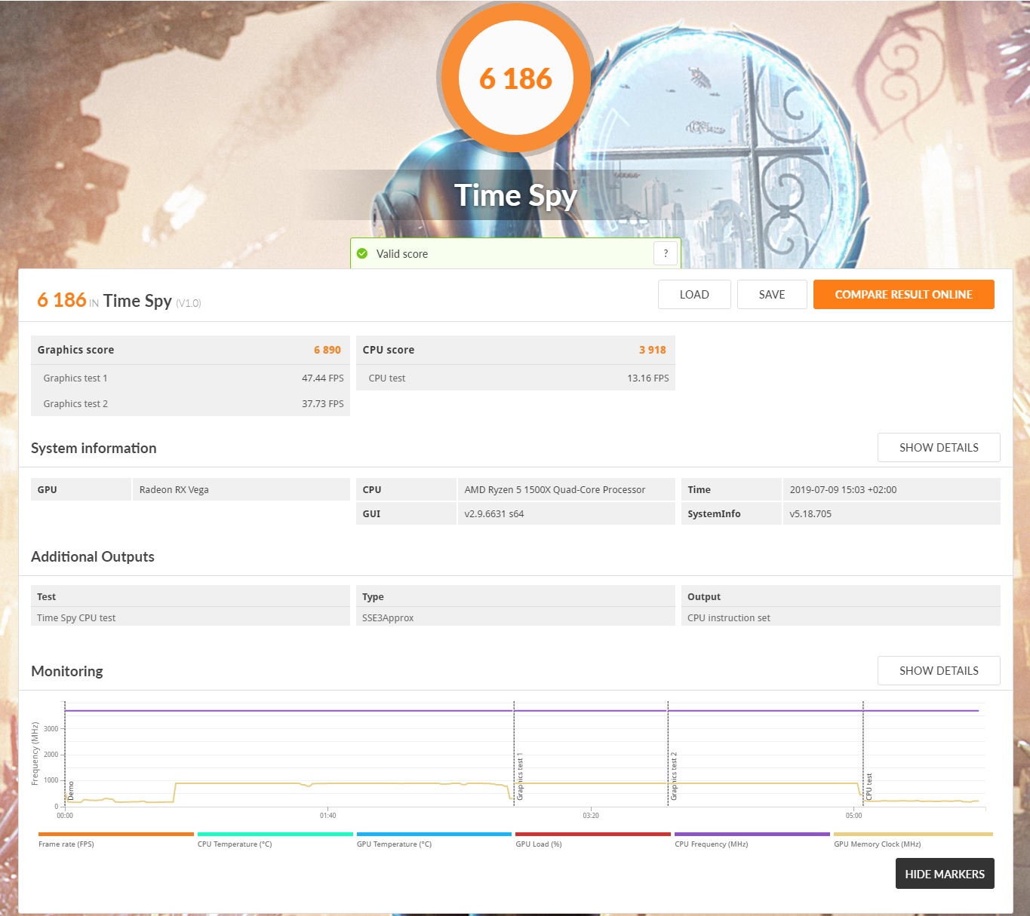Click the Graphics score value 6 890
1030x916 pixels.
point(327,350)
